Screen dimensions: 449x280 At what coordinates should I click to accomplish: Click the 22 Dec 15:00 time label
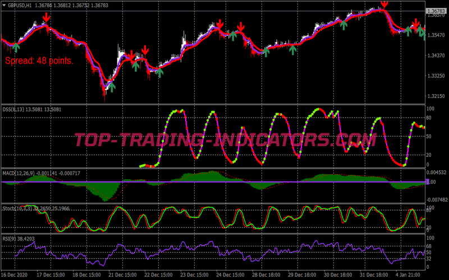158,275
